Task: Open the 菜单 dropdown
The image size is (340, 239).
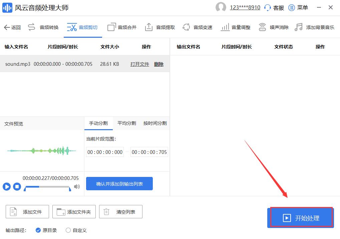Action: pyautogui.click(x=298, y=7)
